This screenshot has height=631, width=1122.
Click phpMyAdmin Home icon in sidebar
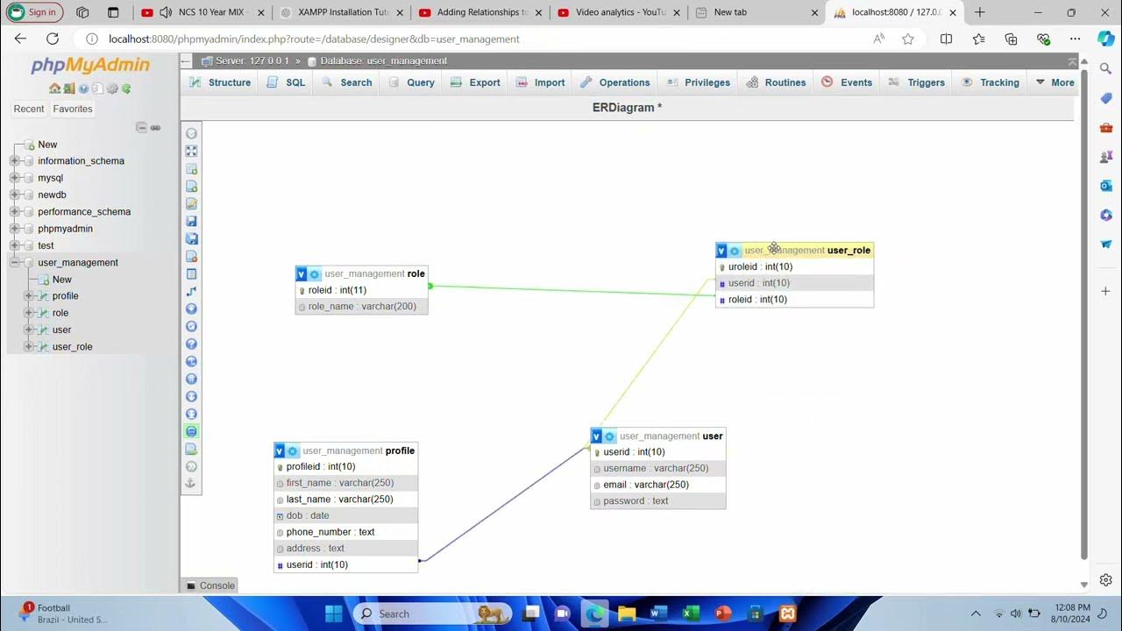pos(54,89)
